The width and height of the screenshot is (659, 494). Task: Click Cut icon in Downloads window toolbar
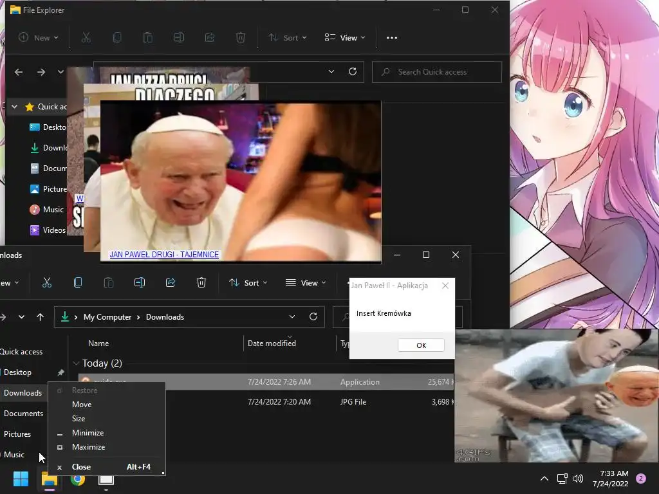46,283
